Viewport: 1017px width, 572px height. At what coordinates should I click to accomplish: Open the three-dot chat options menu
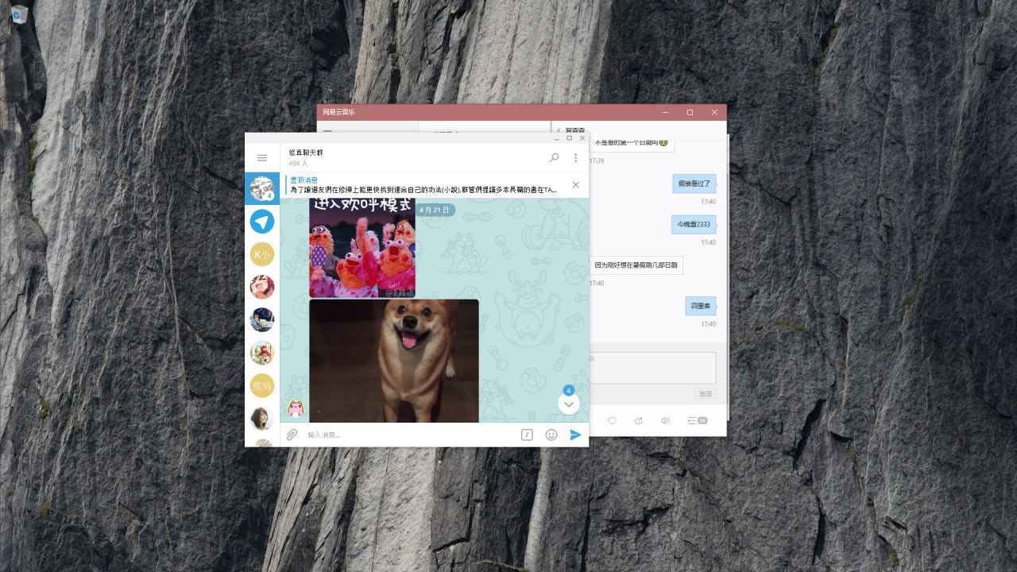tap(576, 158)
